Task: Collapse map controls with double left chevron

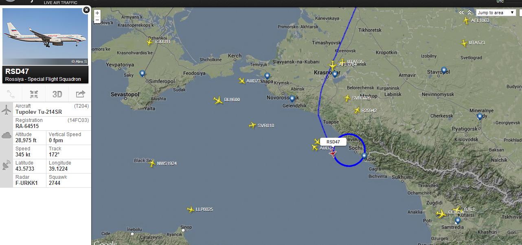Action: point(461,13)
